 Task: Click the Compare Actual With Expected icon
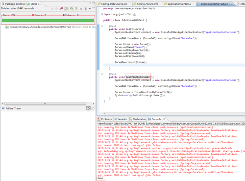pyautogui.click(x=93, y=108)
